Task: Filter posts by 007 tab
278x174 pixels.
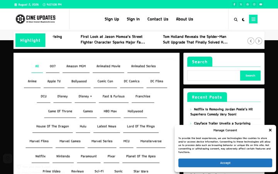Action: pos(53,66)
